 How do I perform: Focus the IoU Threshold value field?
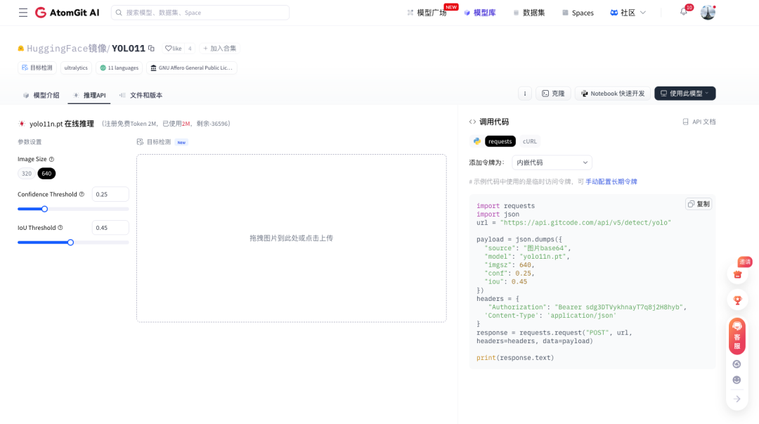click(110, 228)
